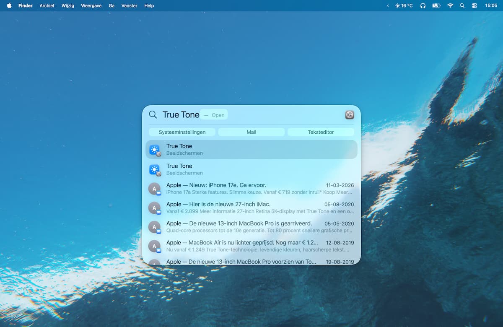
Task: Click the avatar of 27-inch iMac mail
Action: (x=154, y=208)
